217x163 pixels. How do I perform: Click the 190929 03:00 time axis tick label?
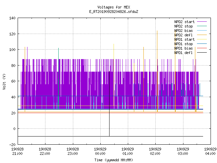(183, 151)
